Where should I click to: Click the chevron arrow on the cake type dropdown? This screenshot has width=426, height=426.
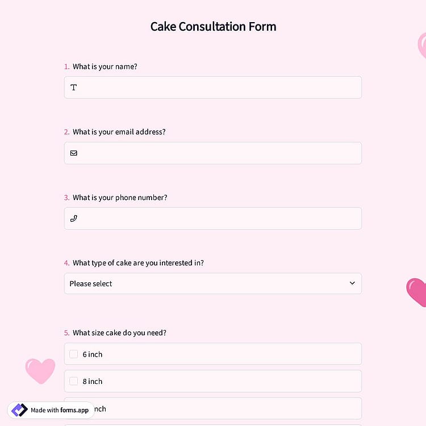(x=352, y=283)
